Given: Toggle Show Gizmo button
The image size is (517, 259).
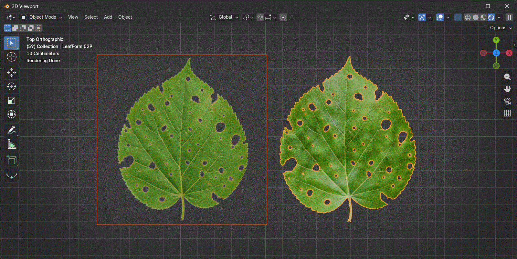Looking at the screenshot, I should 422,17.
